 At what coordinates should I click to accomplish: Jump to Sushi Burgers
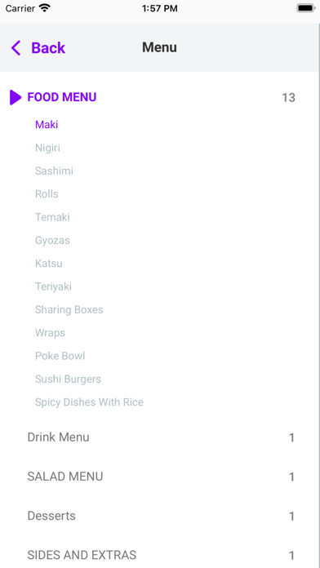(x=68, y=379)
